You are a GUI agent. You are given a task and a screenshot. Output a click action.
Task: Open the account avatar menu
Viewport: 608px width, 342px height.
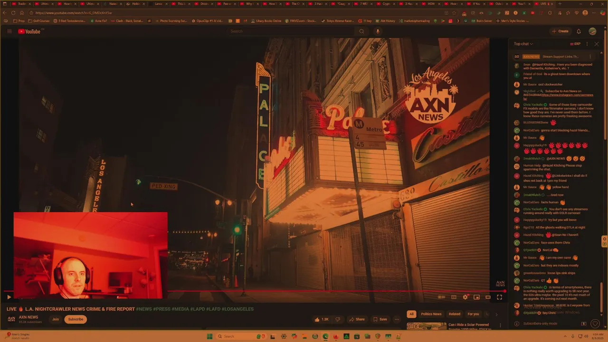pos(592,31)
